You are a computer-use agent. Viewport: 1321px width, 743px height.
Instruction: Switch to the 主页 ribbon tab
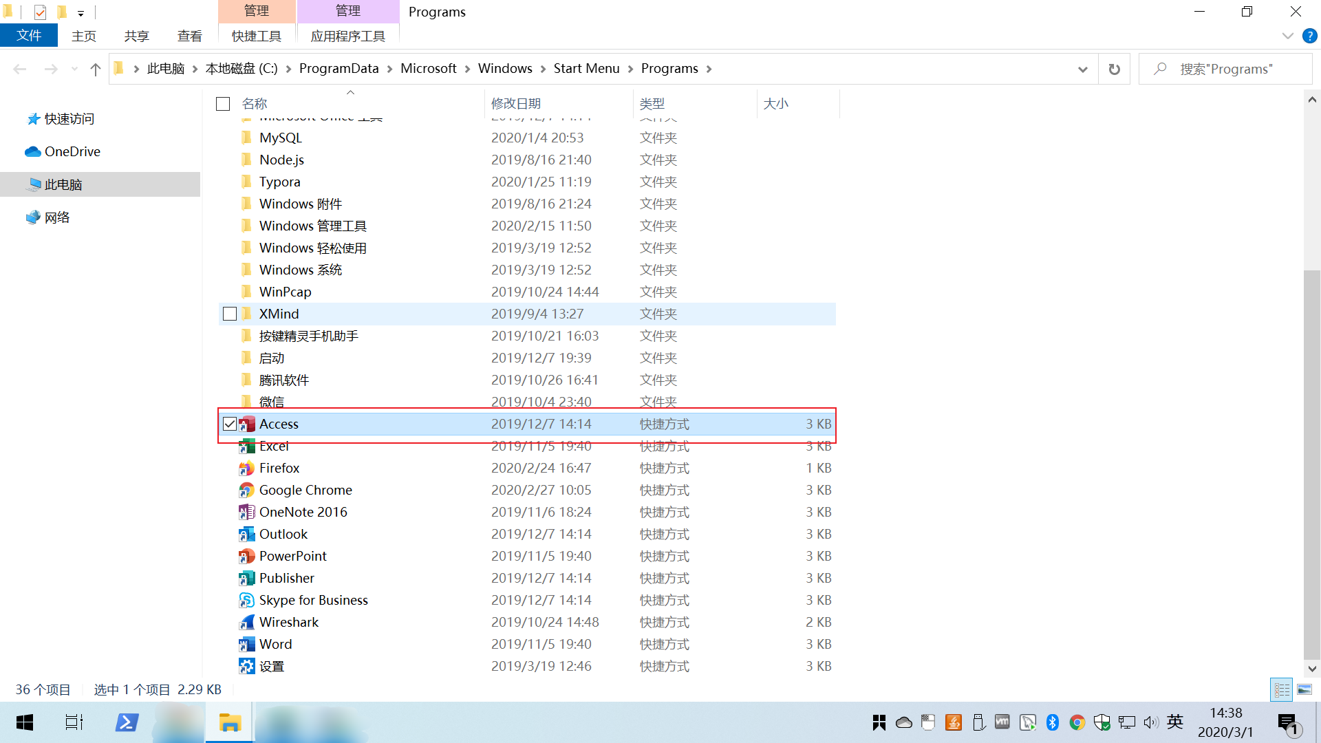(84, 36)
